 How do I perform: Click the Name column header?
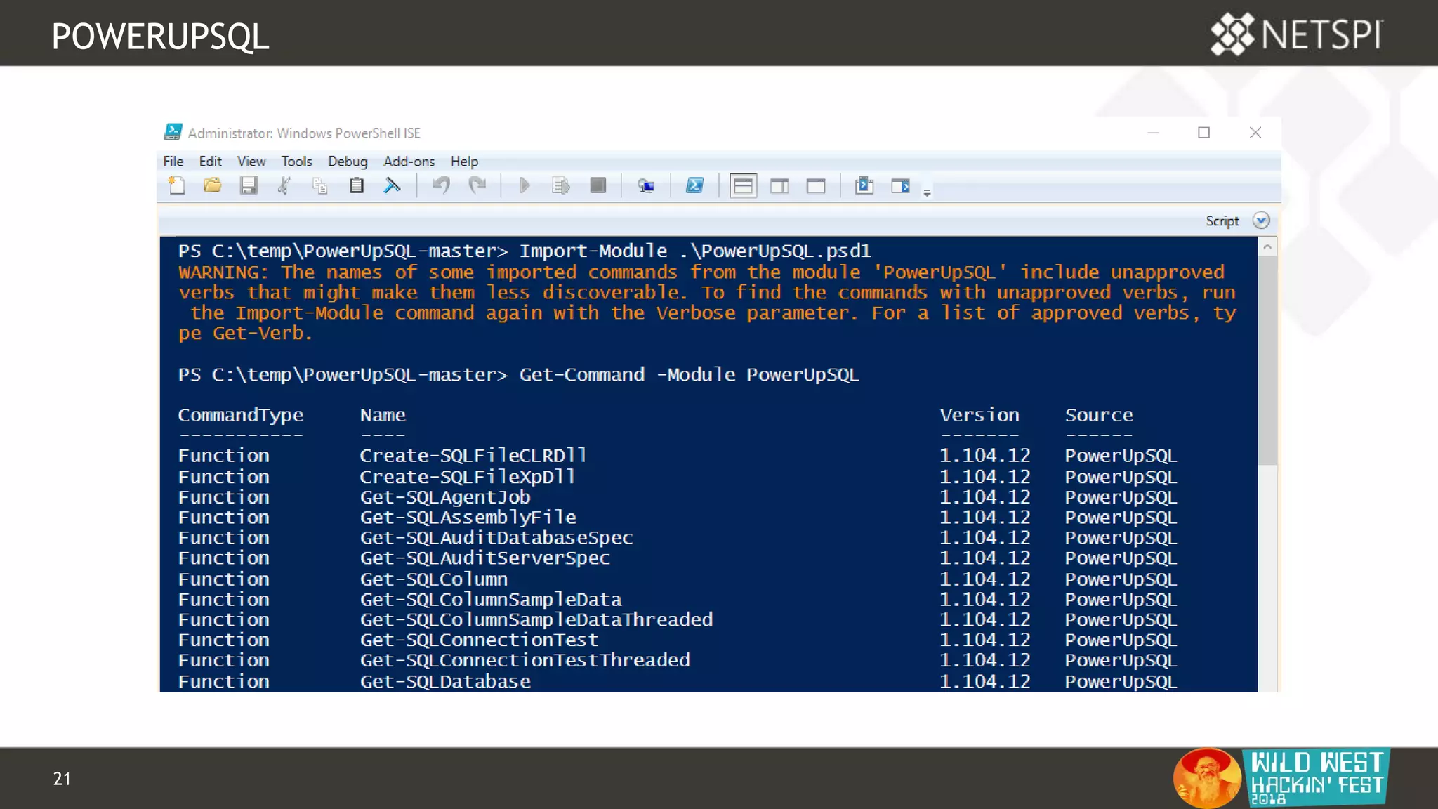[x=383, y=415]
